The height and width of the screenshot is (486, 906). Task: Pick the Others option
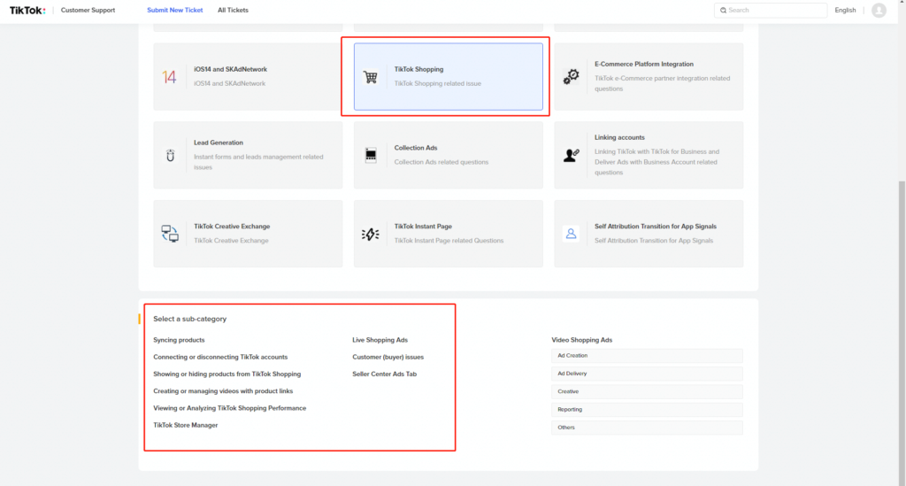[647, 428]
